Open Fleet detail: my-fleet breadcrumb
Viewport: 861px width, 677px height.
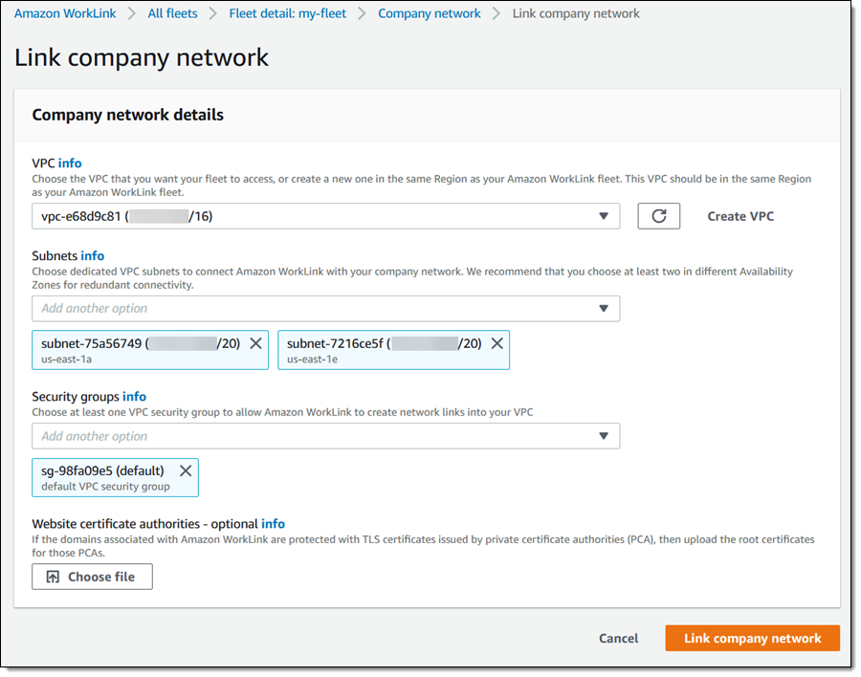point(287,13)
